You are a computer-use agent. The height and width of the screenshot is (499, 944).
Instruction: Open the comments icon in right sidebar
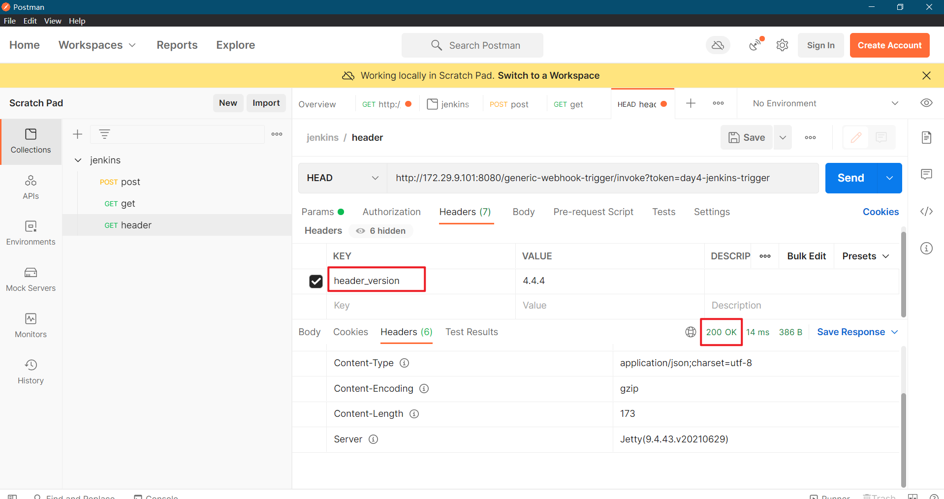click(x=926, y=174)
